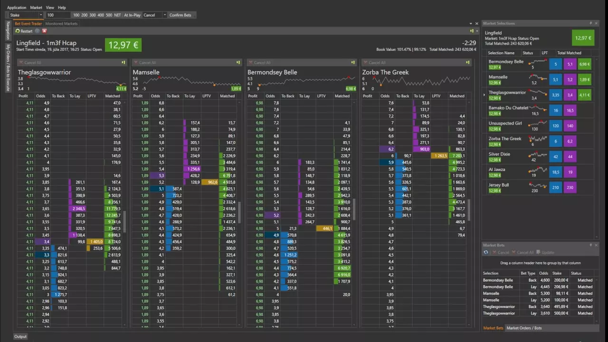
Task: Toggle Confirm Bets in the toolbar
Action: 180,15
